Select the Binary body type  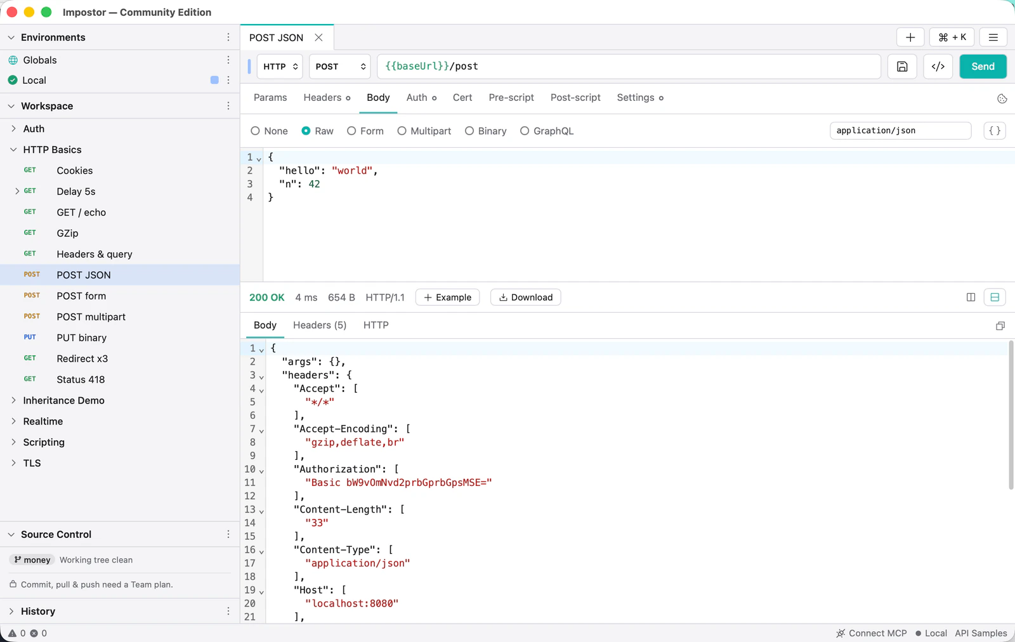486,131
